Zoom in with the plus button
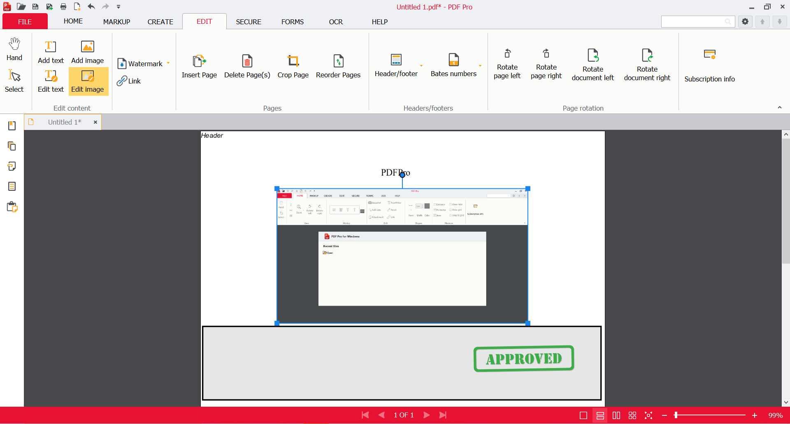 tap(755, 416)
